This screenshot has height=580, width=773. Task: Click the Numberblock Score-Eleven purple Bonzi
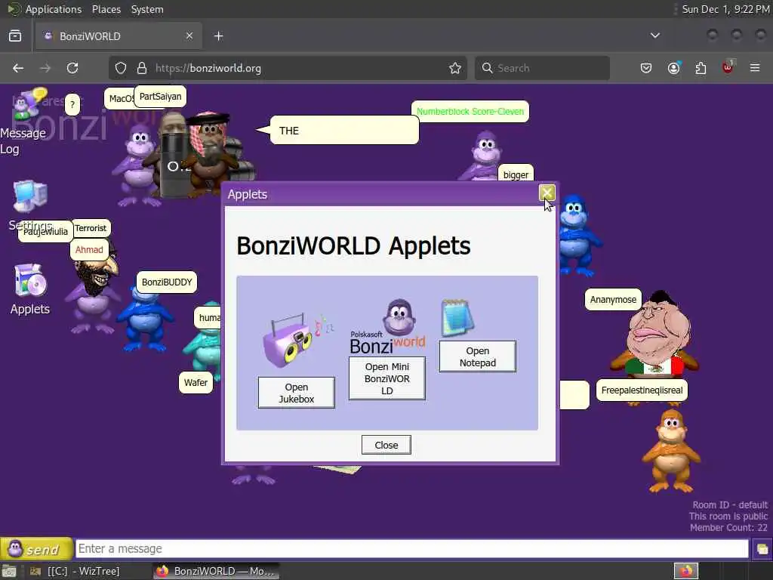pos(486,156)
